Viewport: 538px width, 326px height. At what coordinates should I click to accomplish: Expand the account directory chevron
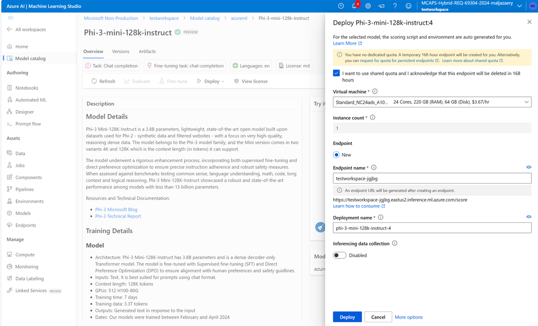tap(520, 6)
